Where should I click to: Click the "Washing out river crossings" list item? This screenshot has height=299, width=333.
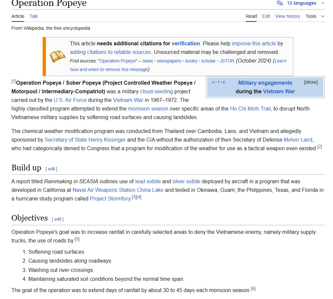[61, 270]
